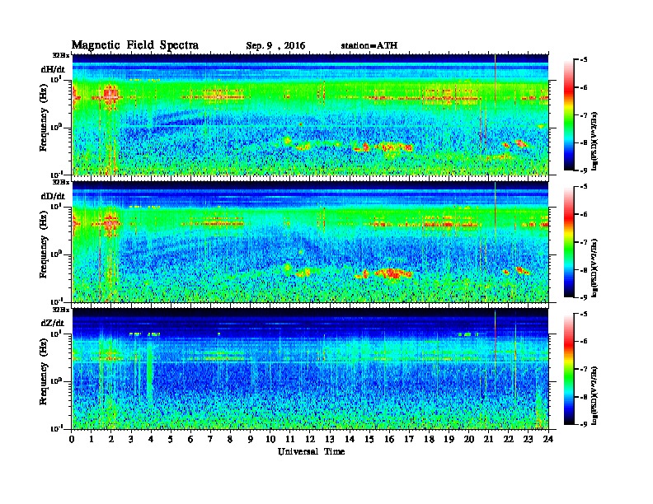Image resolution: width=653 pixels, height=504 pixels.
Task: Click the "dD/dt" panel label
Action: (53, 196)
